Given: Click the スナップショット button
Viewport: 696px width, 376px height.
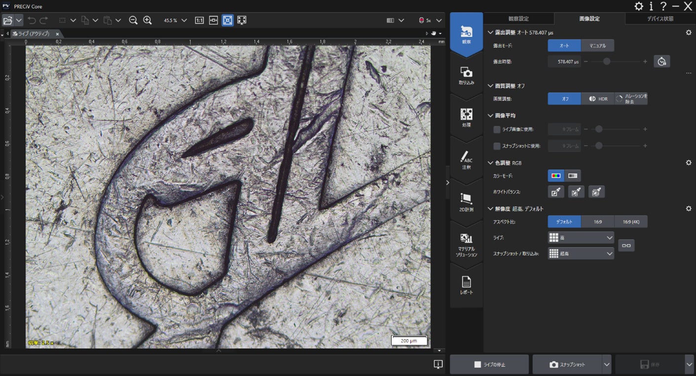Looking at the screenshot, I should tap(567, 365).
